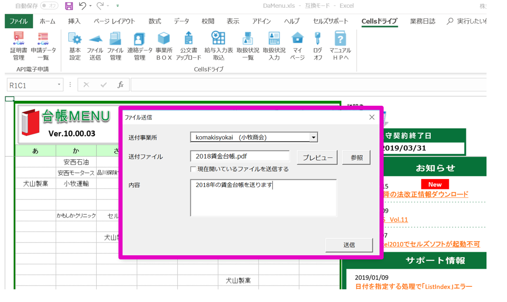Click the 送信 button
Screen dimensions: 507x302
coord(349,245)
